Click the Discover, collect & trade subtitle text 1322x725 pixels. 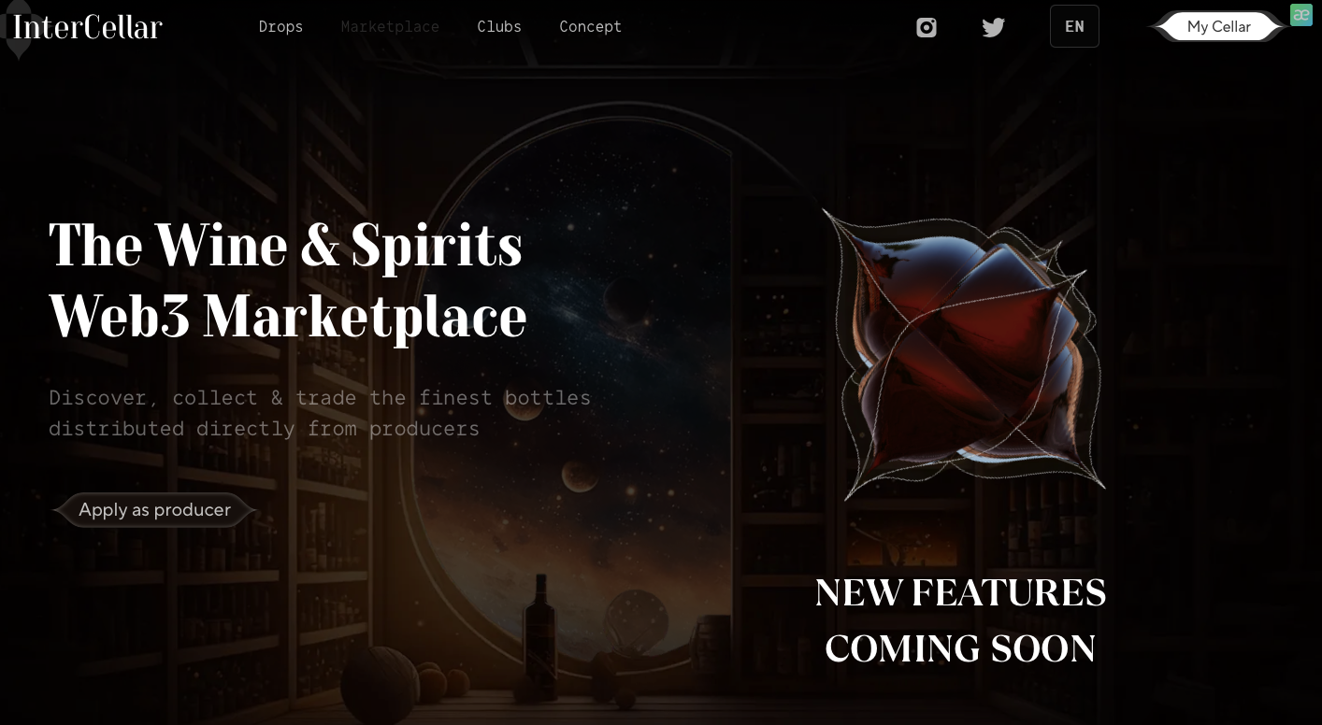point(320,413)
